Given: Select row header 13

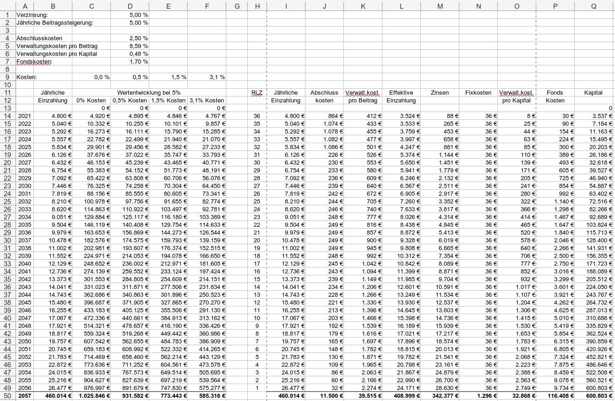Looking at the screenshot, I should pyautogui.click(x=8, y=108).
